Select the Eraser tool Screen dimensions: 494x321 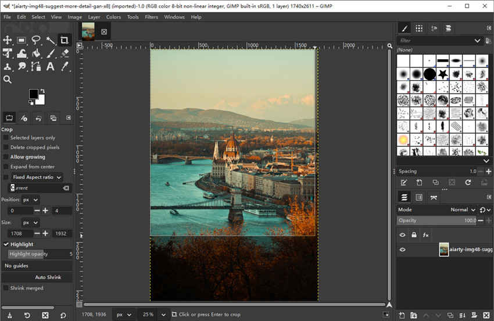(x=65, y=53)
